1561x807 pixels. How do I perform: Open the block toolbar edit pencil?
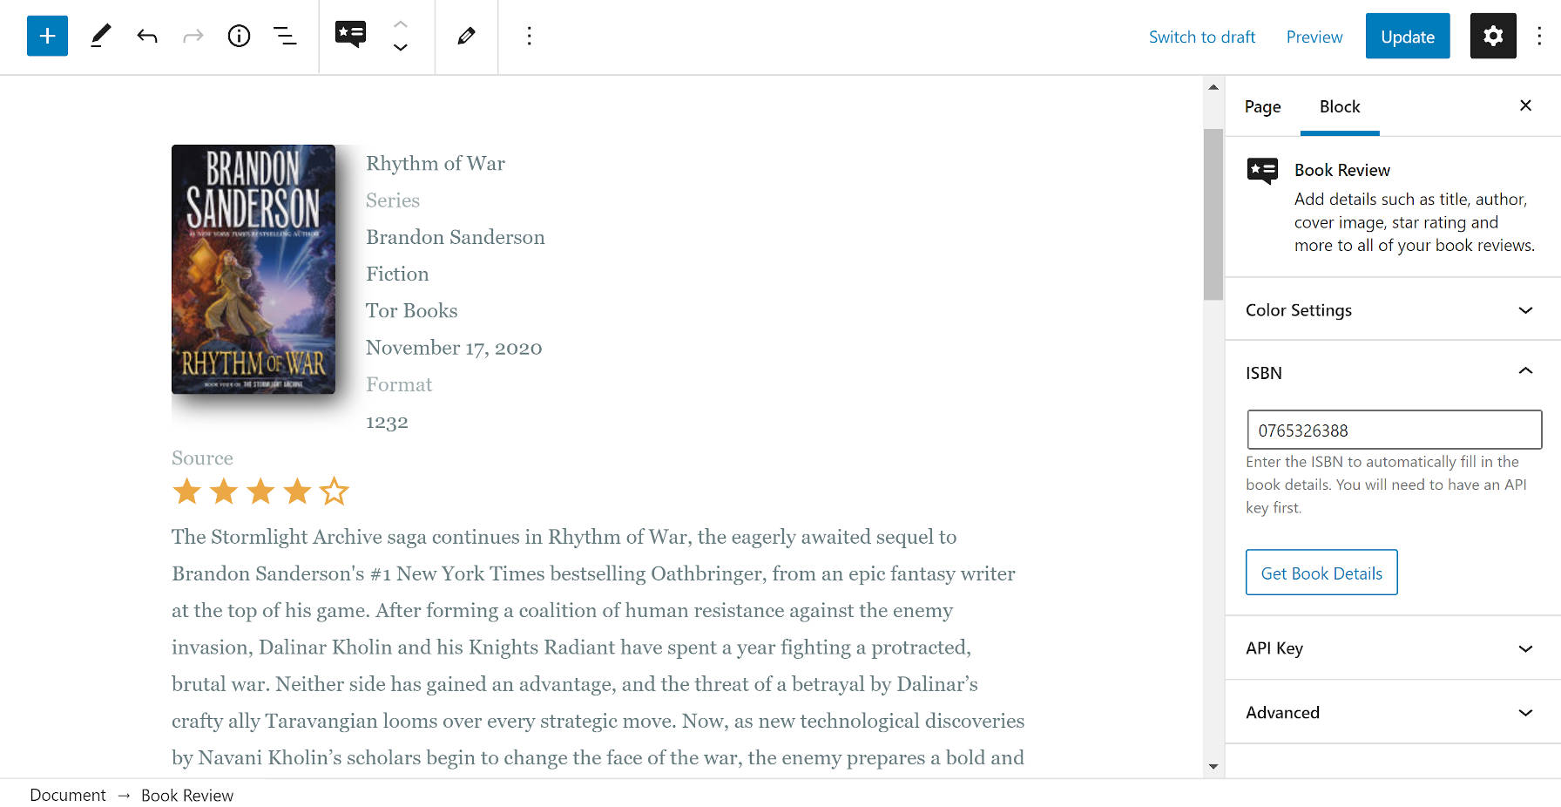click(466, 36)
